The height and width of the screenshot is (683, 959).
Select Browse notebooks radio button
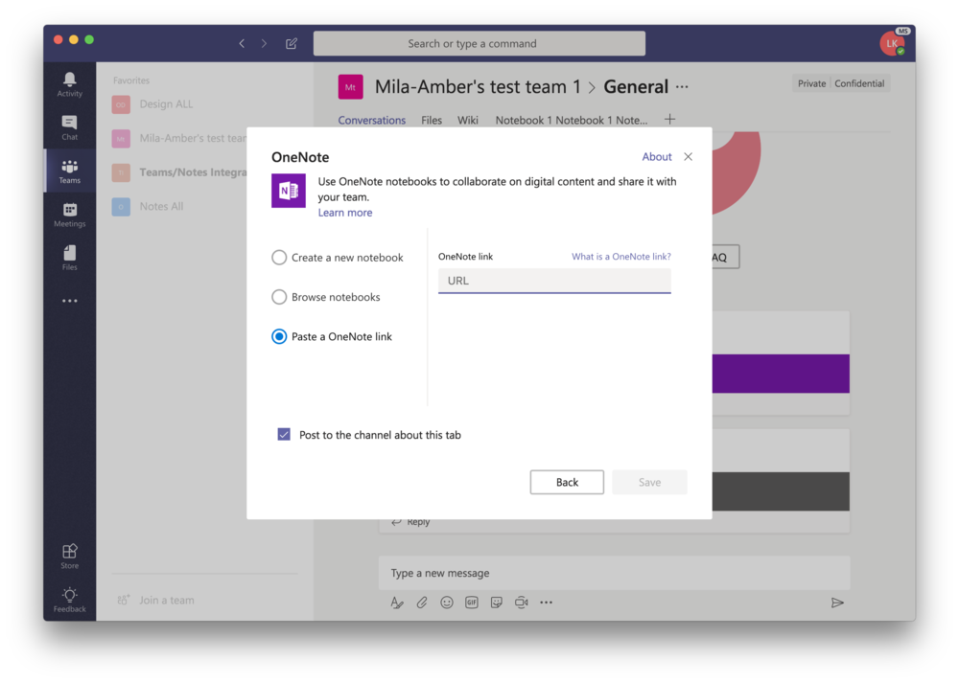point(279,297)
